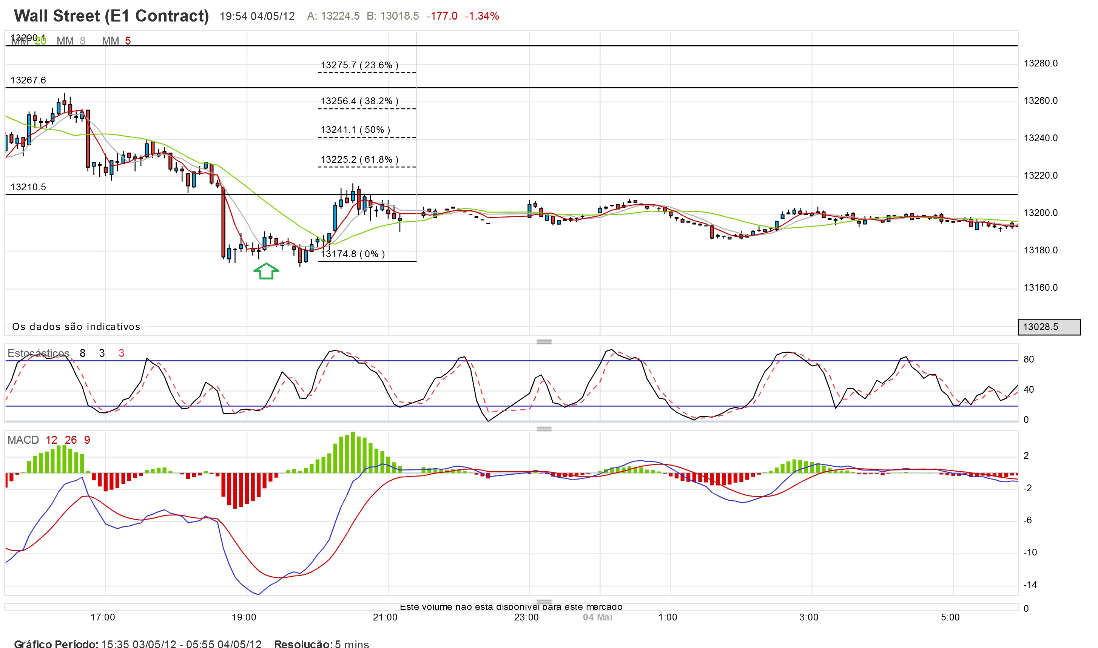Image resolution: width=1098 pixels, height=648 pixels.
Task: Click the 3:00 time axis label
Action: (x=809, y=617)
